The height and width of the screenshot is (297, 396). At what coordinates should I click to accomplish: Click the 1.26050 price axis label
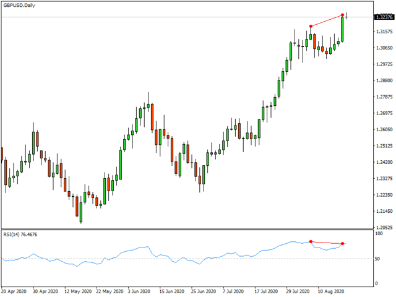click(384, 129)
